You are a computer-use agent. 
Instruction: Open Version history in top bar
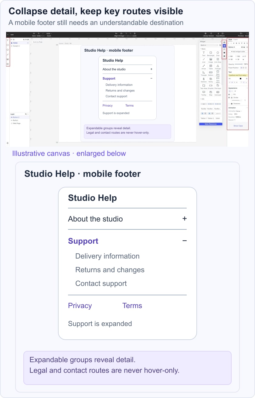pos(211,33)
